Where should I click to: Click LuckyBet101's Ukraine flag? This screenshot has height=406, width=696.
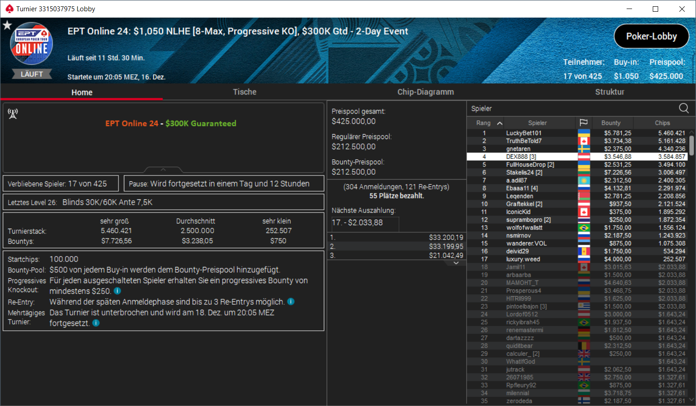coord(584,133)
